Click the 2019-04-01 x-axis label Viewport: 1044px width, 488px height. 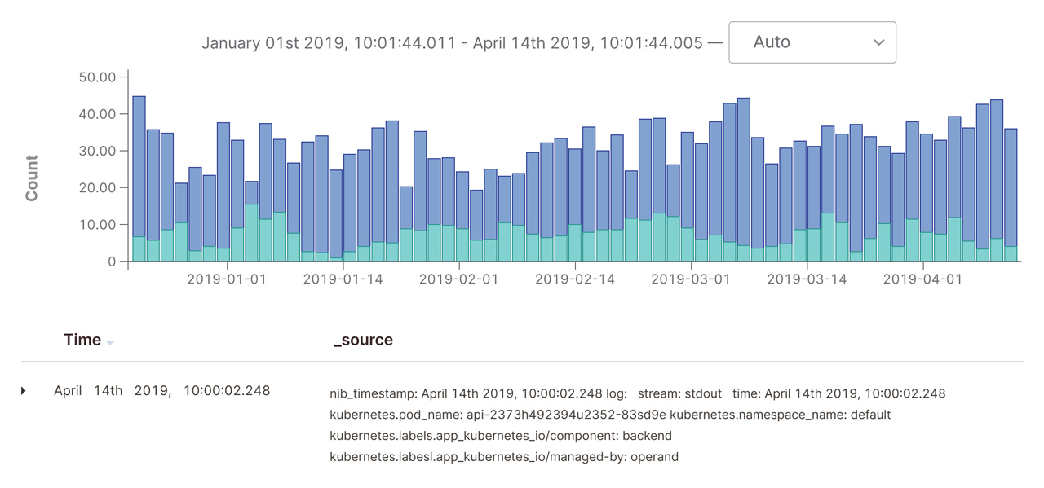click(922, 279)
